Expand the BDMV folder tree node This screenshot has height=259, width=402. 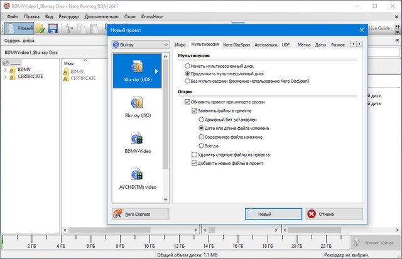pos(5,70)
